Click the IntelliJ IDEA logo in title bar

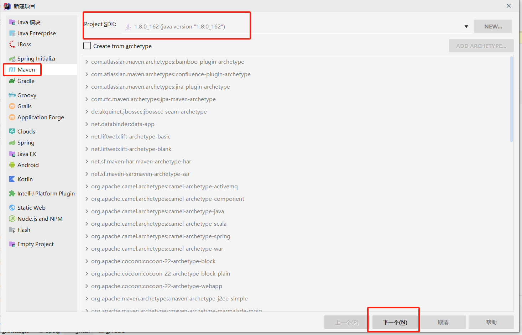coord(7,6)
